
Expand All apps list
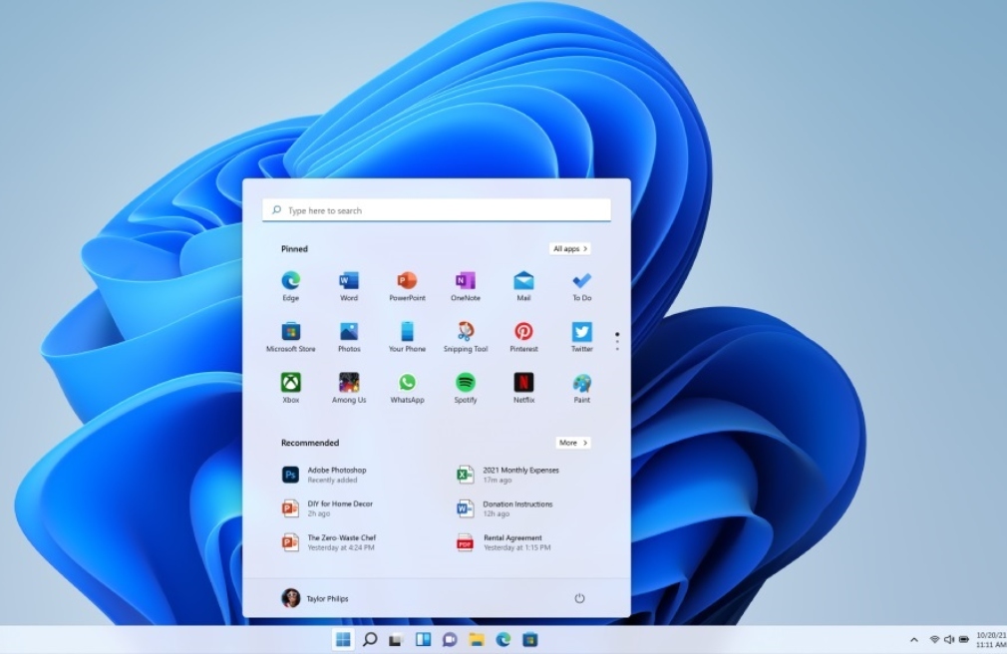[569, 248]
